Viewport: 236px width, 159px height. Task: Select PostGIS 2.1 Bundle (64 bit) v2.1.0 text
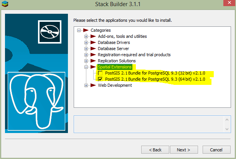pyautogui.click(x=155, y=79)
